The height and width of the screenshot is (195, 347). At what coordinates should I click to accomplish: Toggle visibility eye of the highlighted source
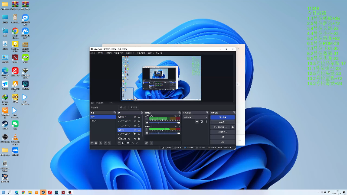(135, 130)
